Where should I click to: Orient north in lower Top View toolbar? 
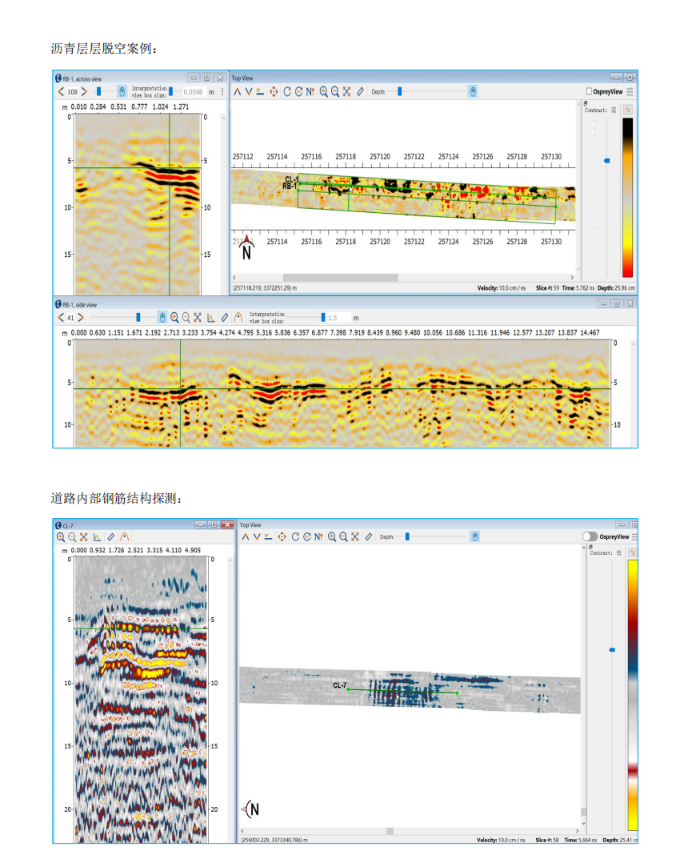[x=318, y=537]
